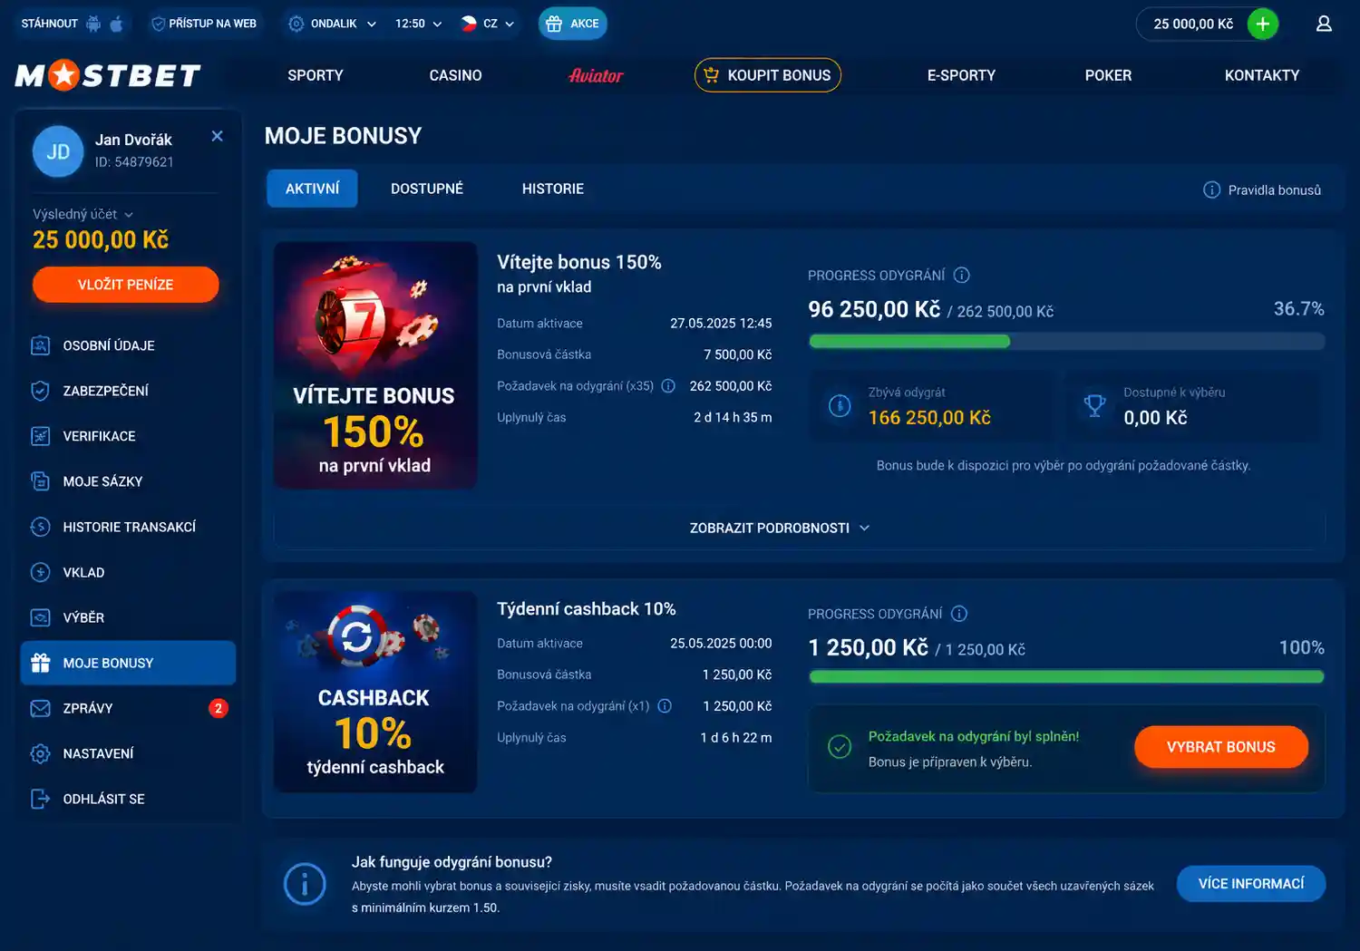Click the Koupit bonus button

coord(768,75)
